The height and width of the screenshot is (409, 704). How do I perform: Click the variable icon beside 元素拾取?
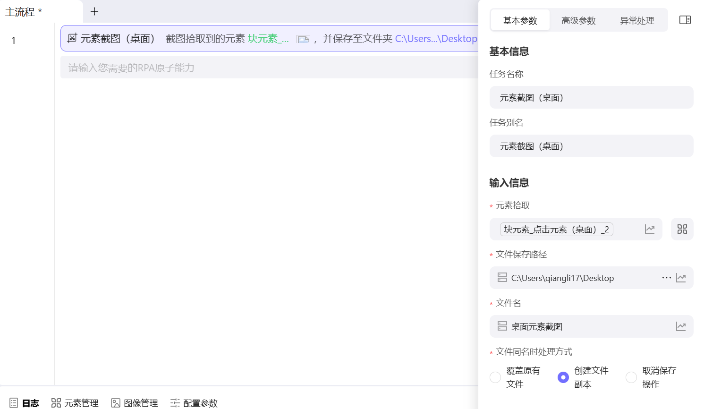click(650, 229)
